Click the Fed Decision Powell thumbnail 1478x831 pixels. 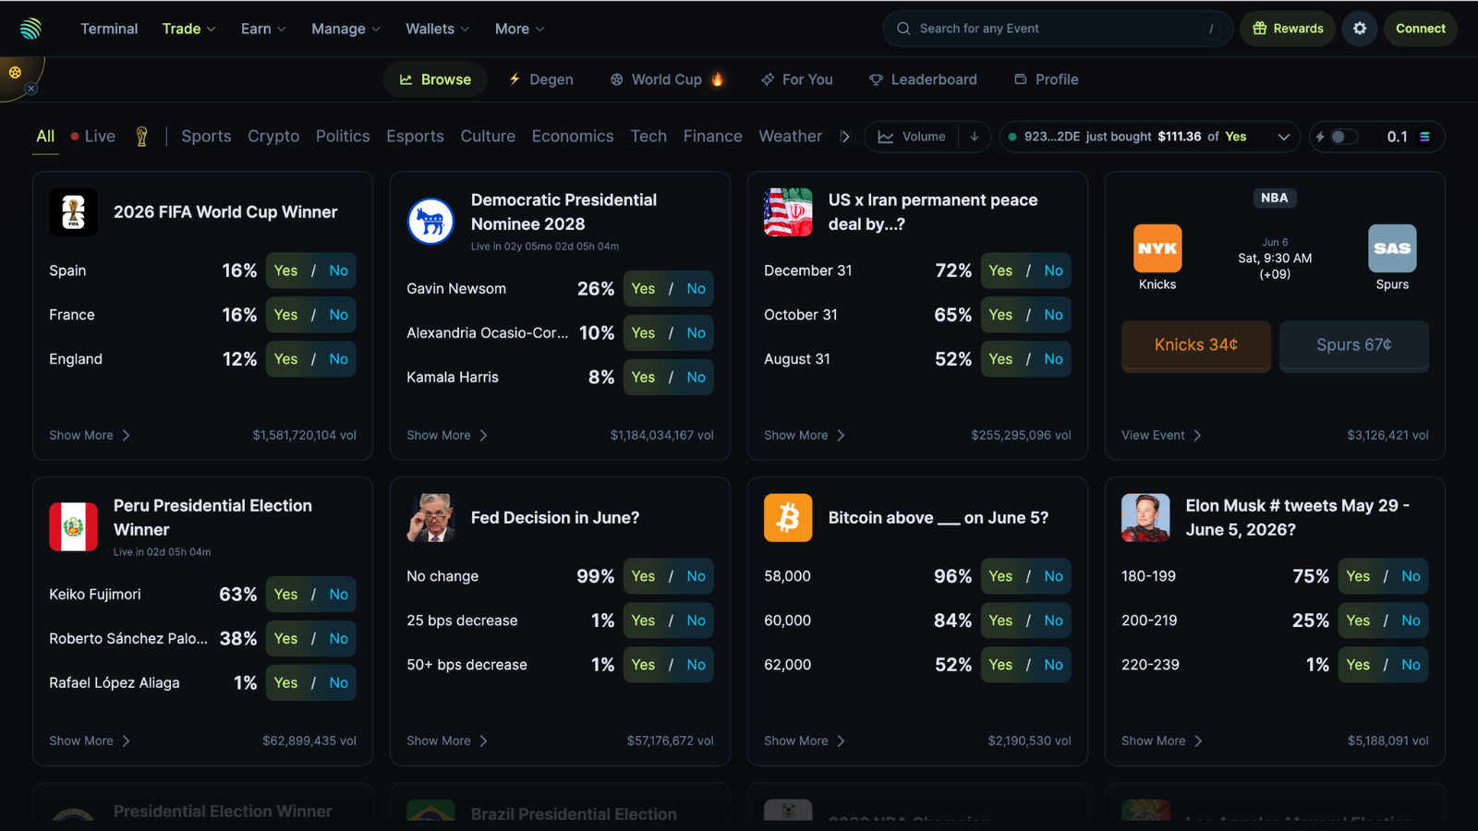tap(430, 518)
